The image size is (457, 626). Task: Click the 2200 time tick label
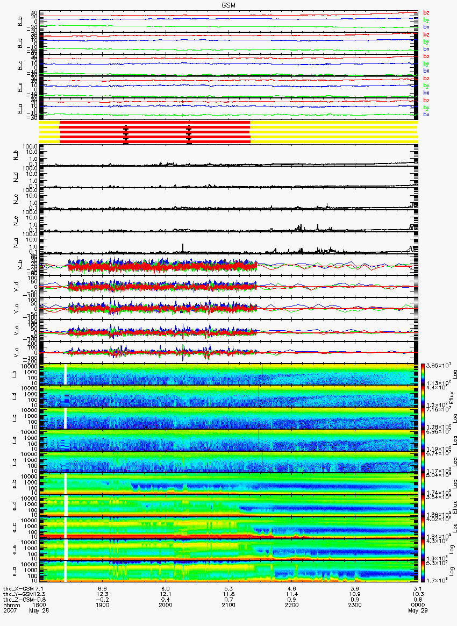pyautogui.click(x=292, y=605)
